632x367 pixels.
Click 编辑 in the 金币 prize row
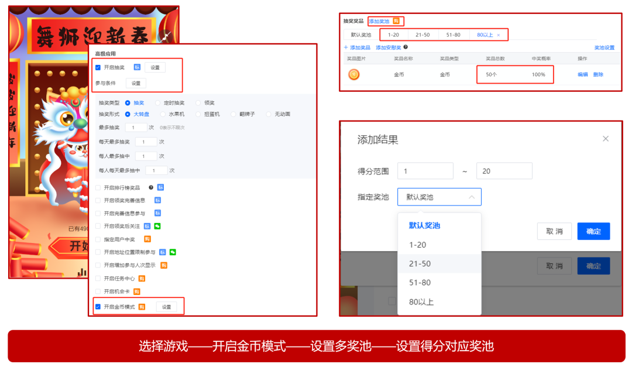click(x=582, y=74)
